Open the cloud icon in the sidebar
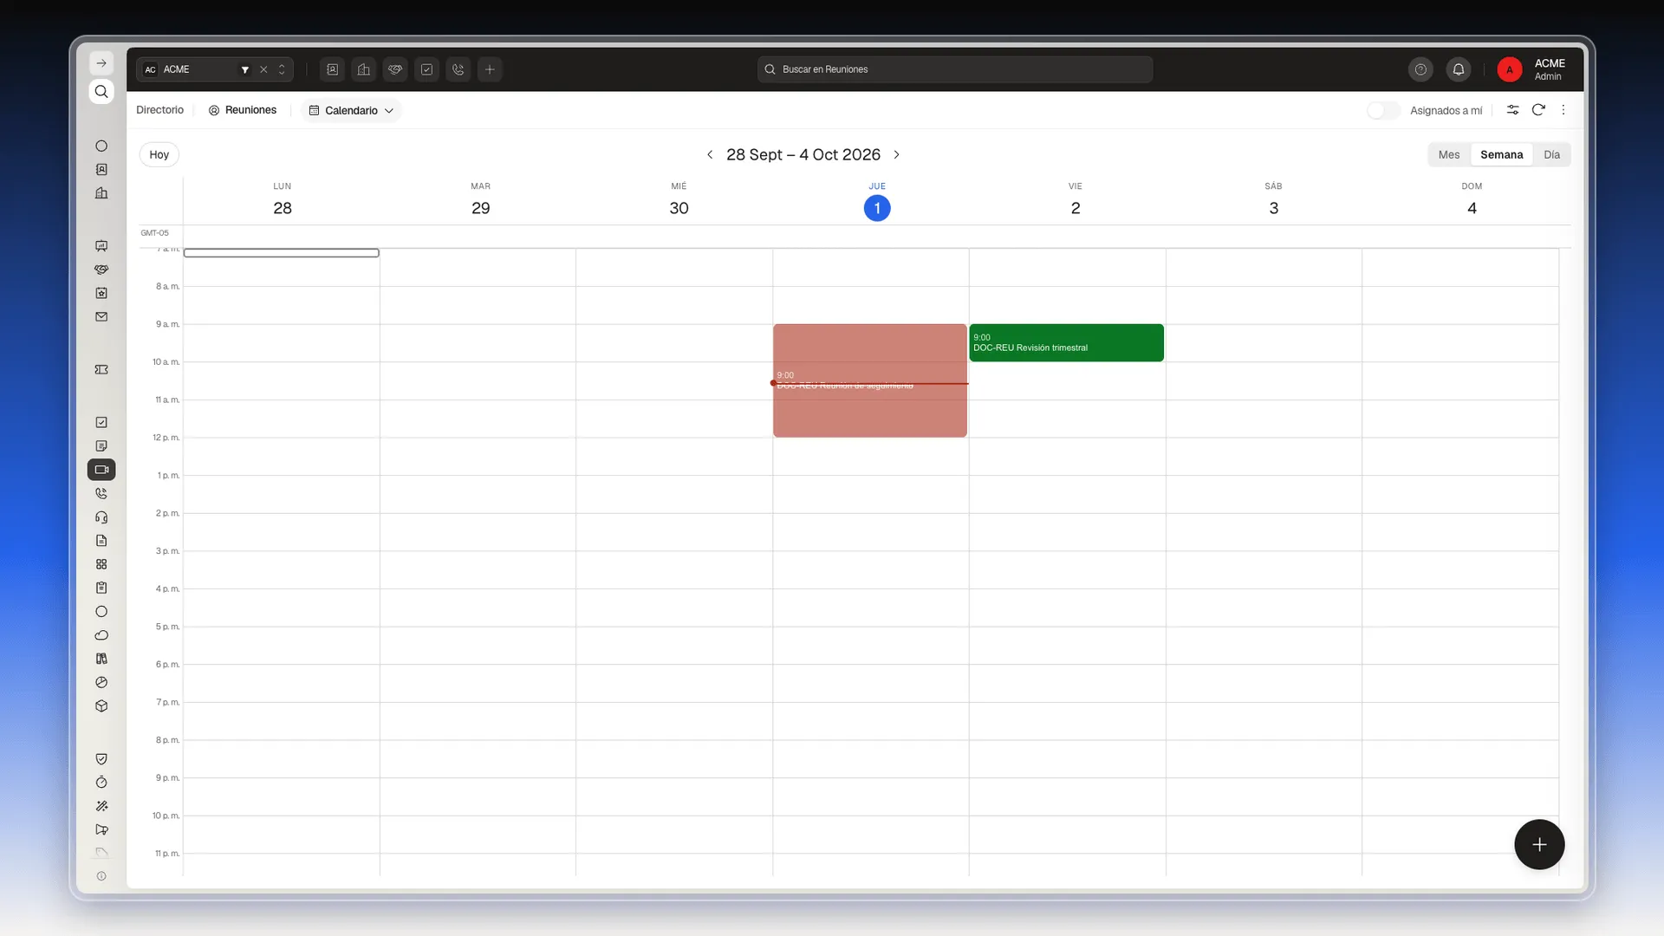 pos(101,635)
